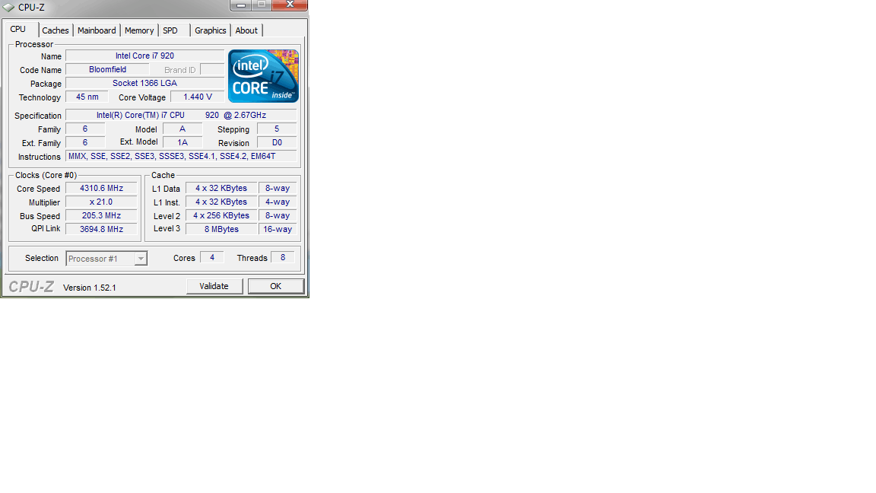Click the Code Name value Bloomfield
876x493 pixels.
(x=107, y=69)
